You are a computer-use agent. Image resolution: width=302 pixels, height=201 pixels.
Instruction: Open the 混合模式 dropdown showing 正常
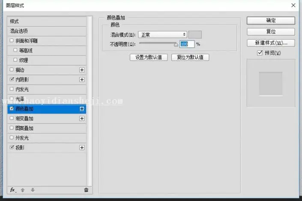click(162, 35)
